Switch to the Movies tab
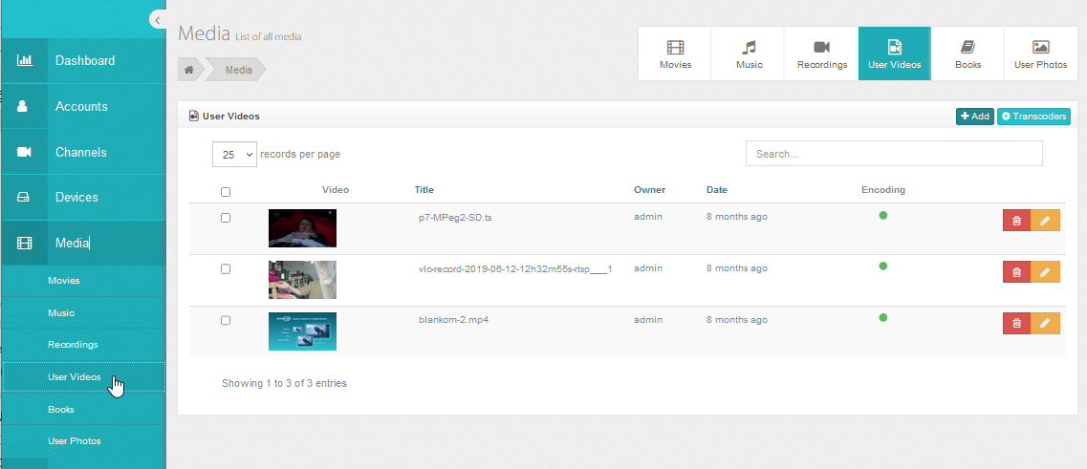 click(675, 54)
